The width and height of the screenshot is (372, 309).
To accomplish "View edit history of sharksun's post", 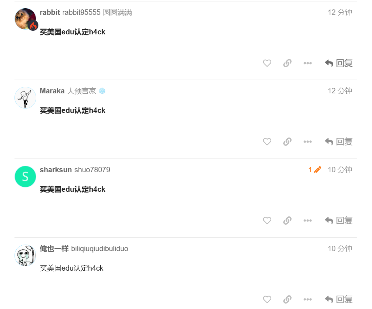I will (315, 170).
